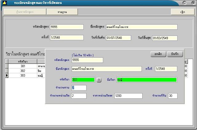Minimize the window from the title bar

[x=185, y=3]
